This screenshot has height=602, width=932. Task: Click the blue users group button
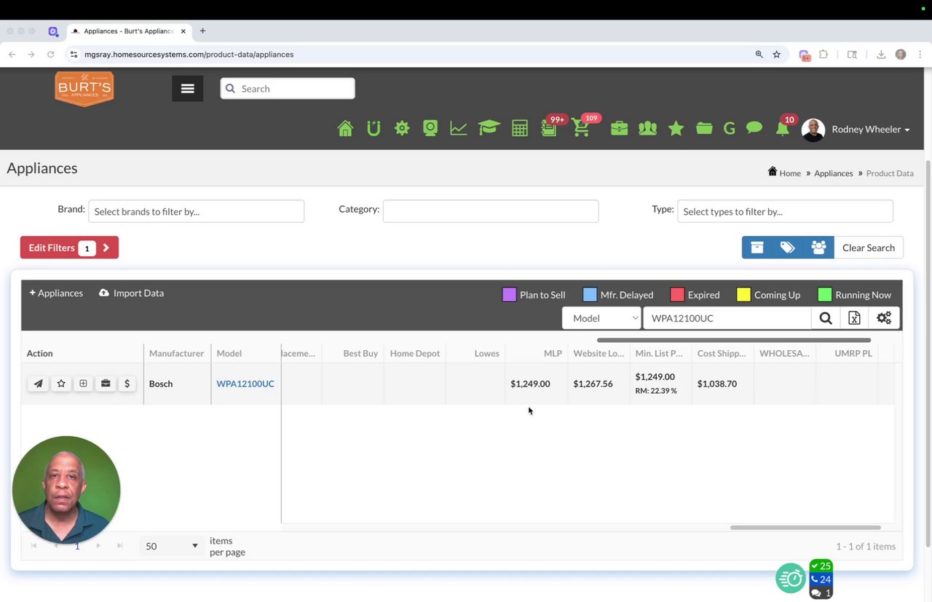(x=818, y=247)
